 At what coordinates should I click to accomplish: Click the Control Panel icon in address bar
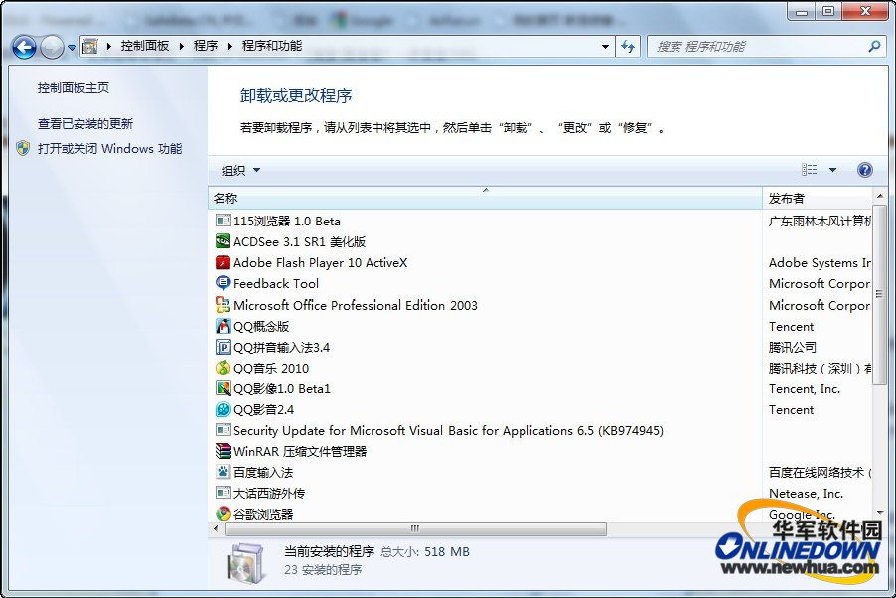90,47
